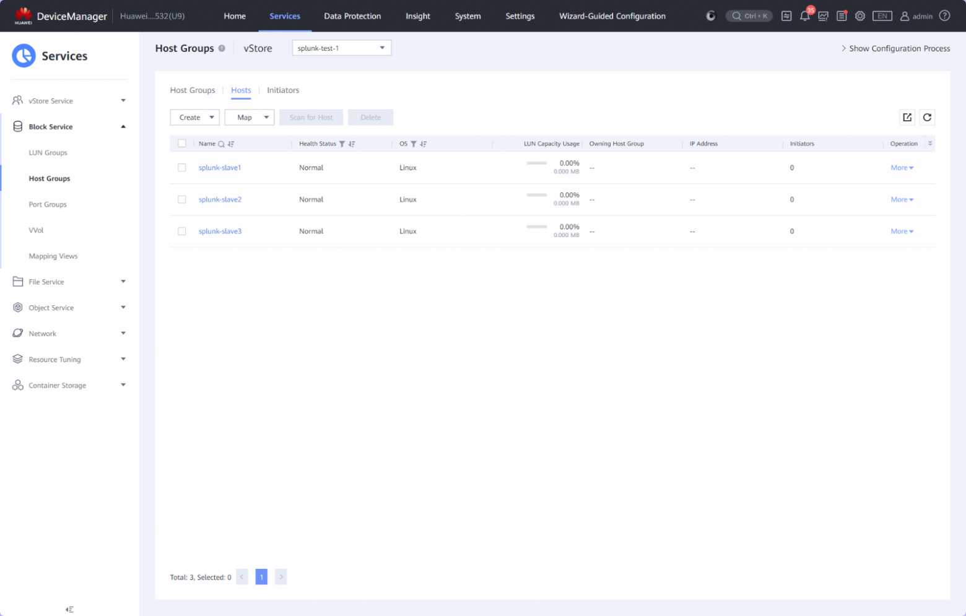Click the column settings icon after Operation
This screenshot has width=966, height=616.
coord(929,144)
